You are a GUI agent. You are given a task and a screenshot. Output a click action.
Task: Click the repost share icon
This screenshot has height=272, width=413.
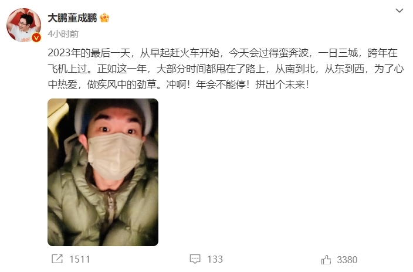[57, 259]
